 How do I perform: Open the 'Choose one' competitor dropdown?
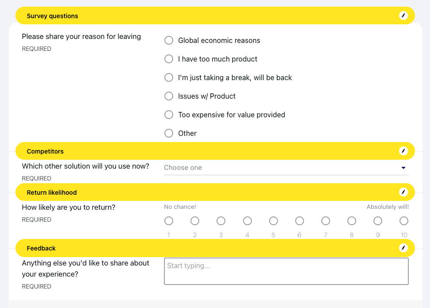283,168
